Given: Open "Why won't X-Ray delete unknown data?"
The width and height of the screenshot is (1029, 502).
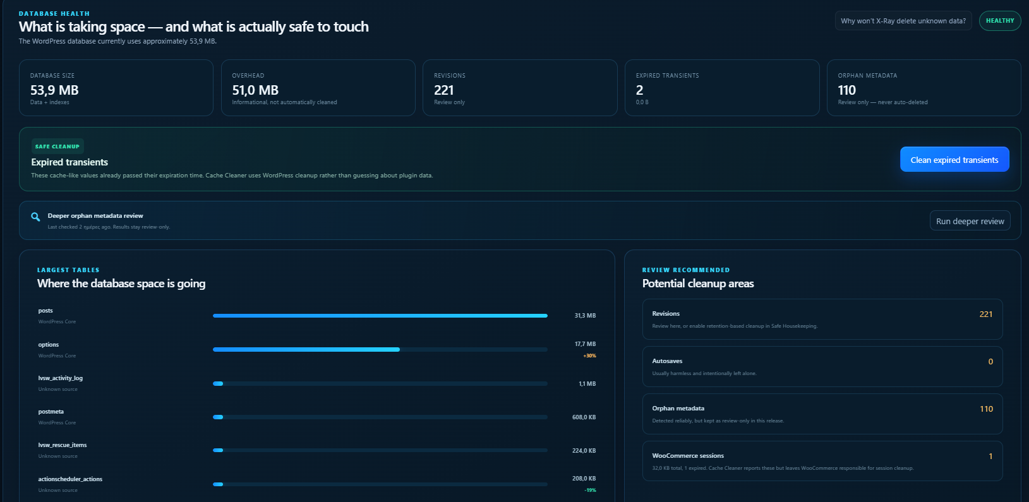Looking at the screenshot, I should tap(903, 21).
